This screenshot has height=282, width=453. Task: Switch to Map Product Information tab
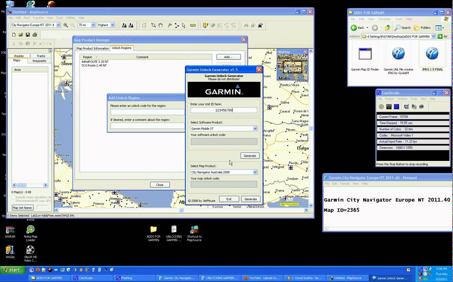(x=93, y=48)
